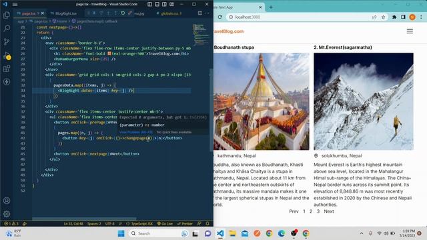Click the app folder breadcrumb
Image resolution: width=427 pixels, height=240 pixels.
[x=21, y=21]
